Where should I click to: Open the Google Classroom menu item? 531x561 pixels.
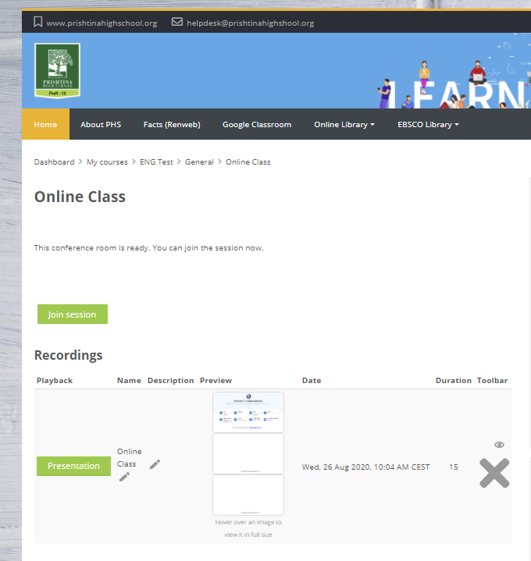257,125
